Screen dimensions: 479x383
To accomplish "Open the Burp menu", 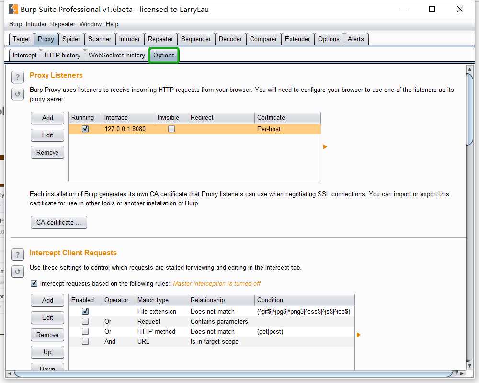I will coord(16,24).
